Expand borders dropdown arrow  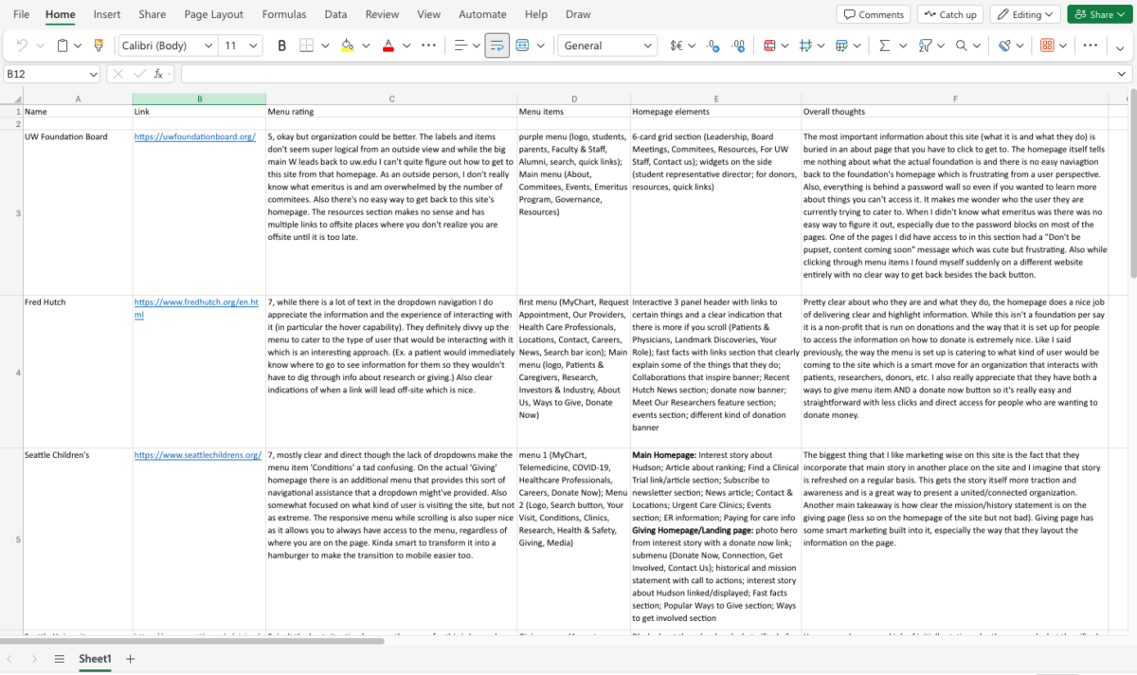click(x=325, y=46)
